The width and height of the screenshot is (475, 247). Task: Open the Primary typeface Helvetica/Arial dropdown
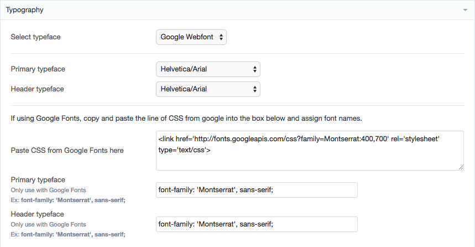208,69
